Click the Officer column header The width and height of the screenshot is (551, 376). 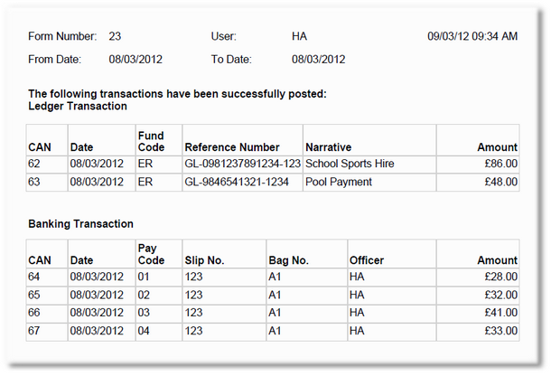tap(368, 260)
